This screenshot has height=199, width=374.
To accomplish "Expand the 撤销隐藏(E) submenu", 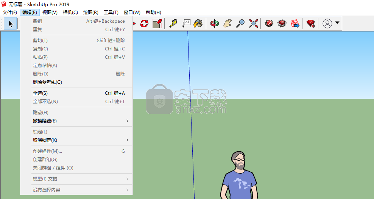I will 76,121.
